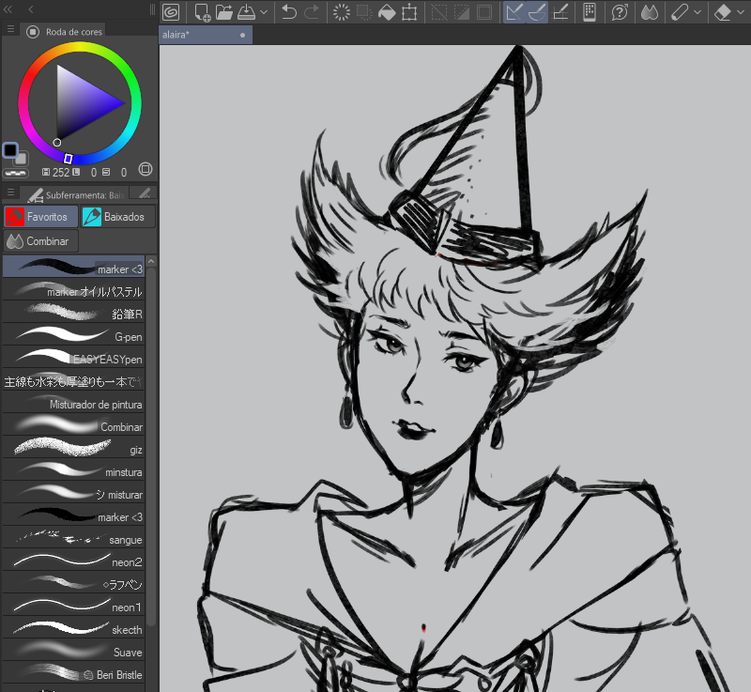Switch color wheel color space icon
This screenshot has height=692, width=751.
coord(146,169)
